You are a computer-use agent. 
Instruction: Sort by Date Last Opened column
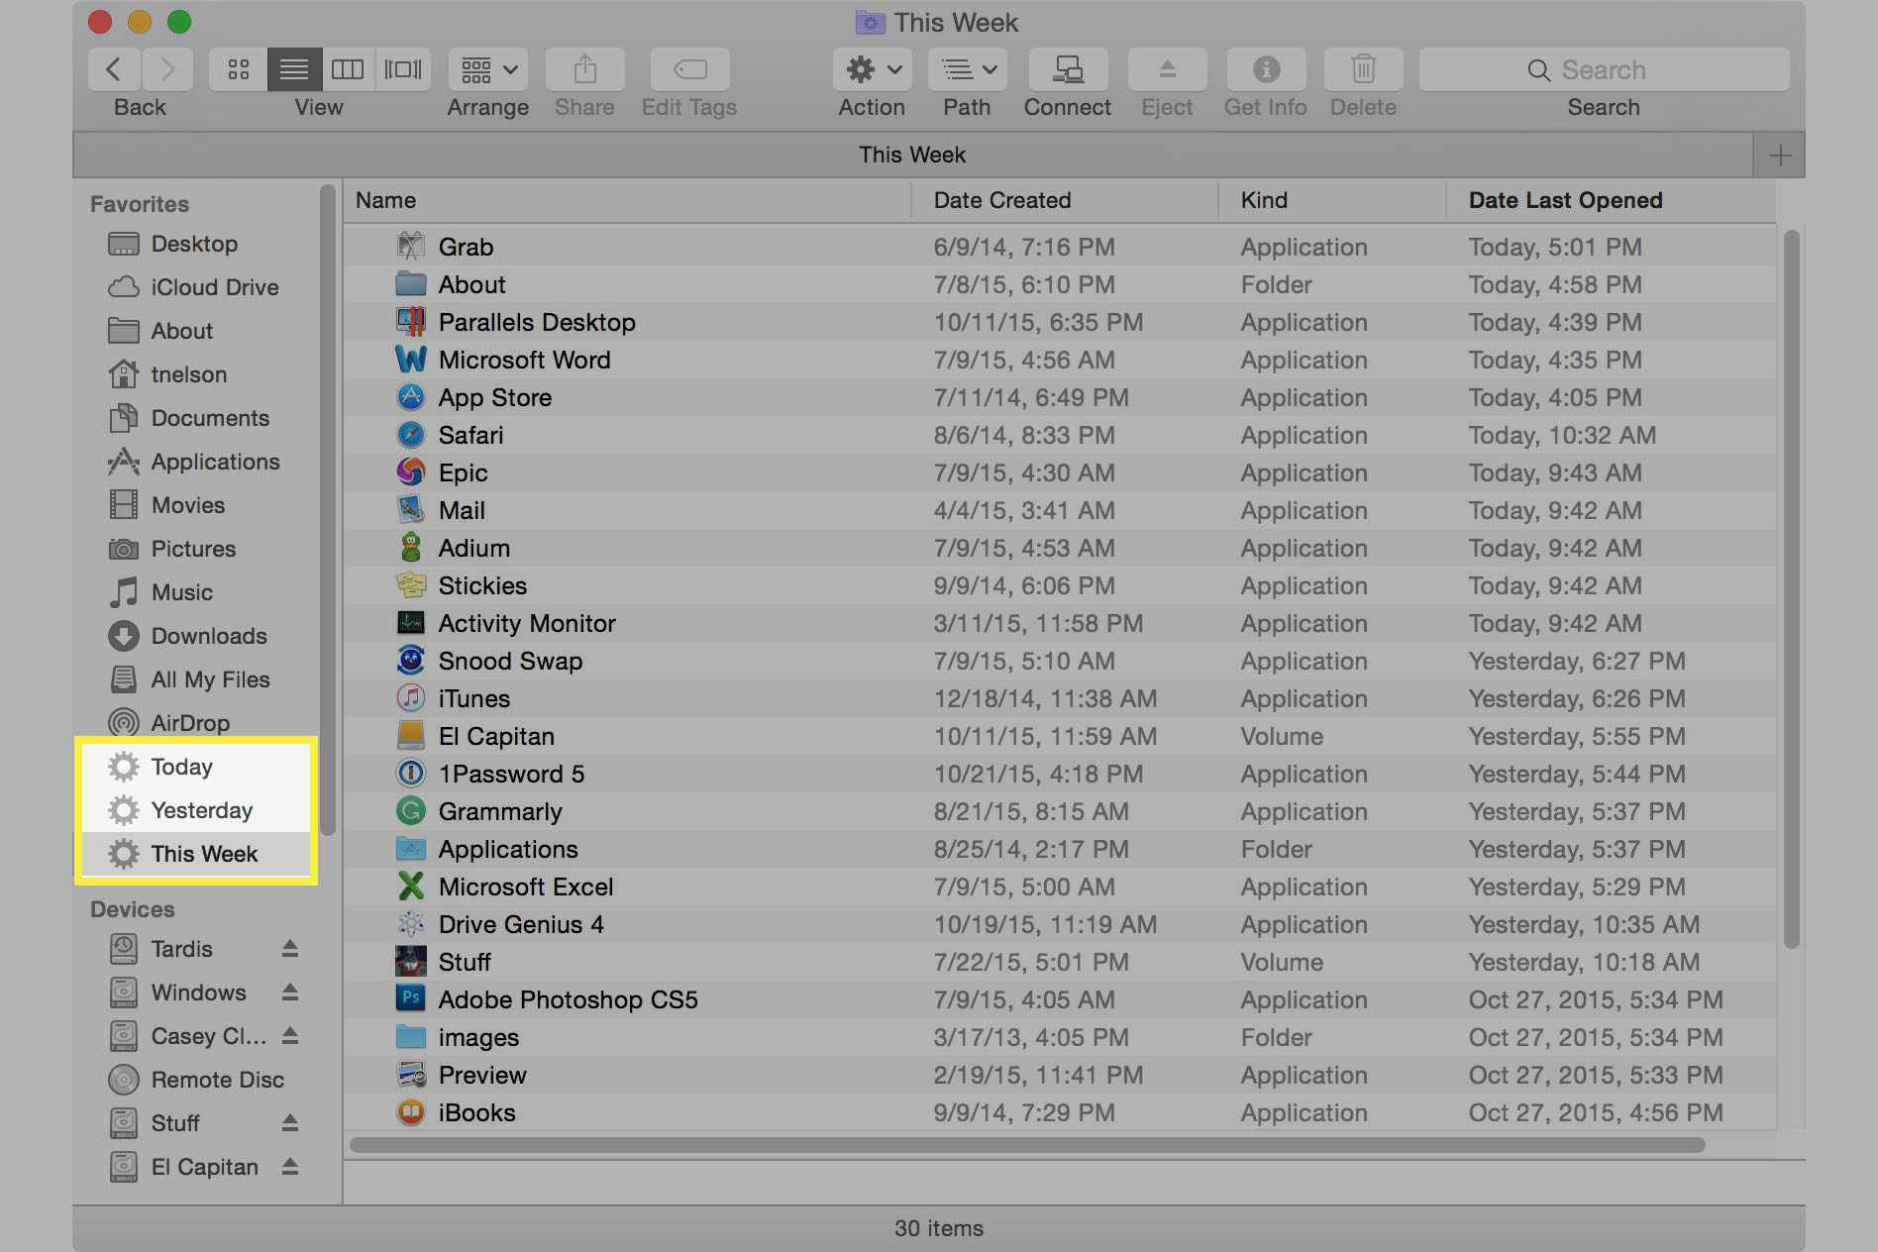[x=1611, y=200]
